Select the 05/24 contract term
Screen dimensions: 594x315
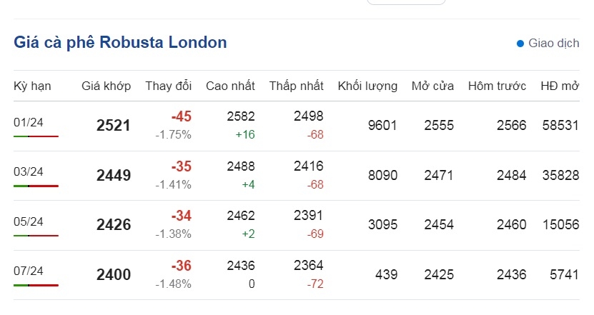[29, 221]
